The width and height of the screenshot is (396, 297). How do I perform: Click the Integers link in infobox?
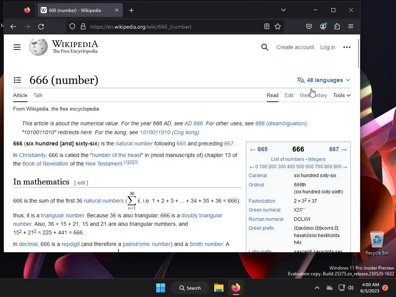(316, 159)
